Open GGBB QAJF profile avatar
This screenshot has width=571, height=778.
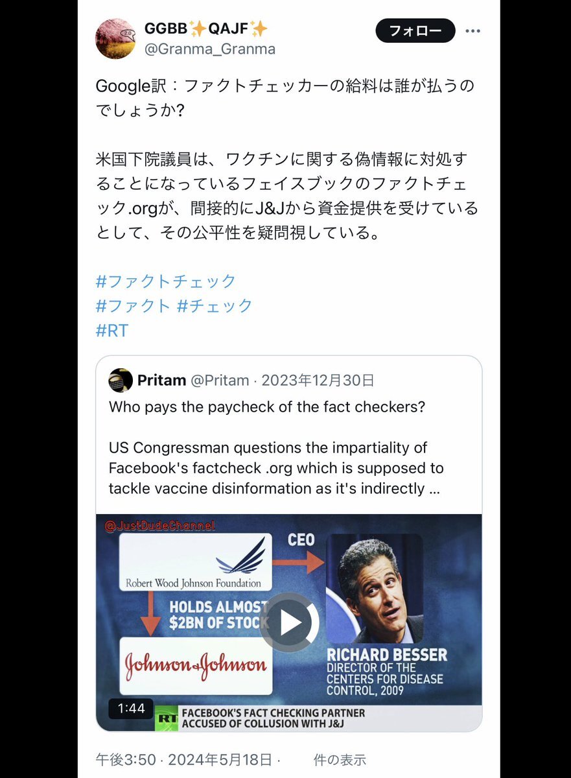pyautogui.click(x=115, y=39)
